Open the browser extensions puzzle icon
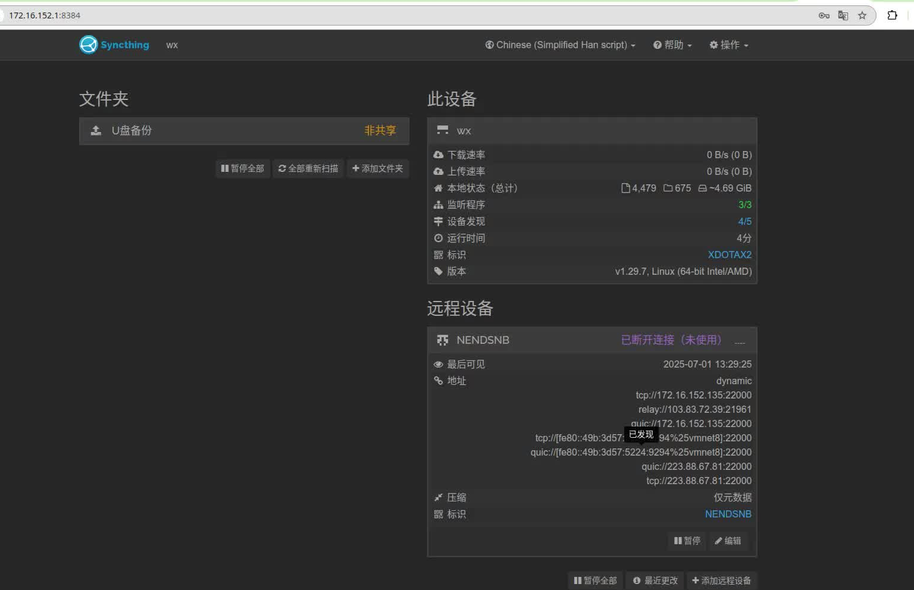914x590 pixels. coord(892,15)
